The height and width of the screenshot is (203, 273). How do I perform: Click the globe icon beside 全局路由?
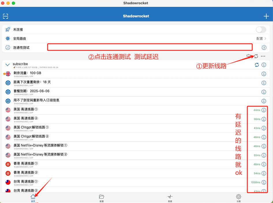[7, 38]
